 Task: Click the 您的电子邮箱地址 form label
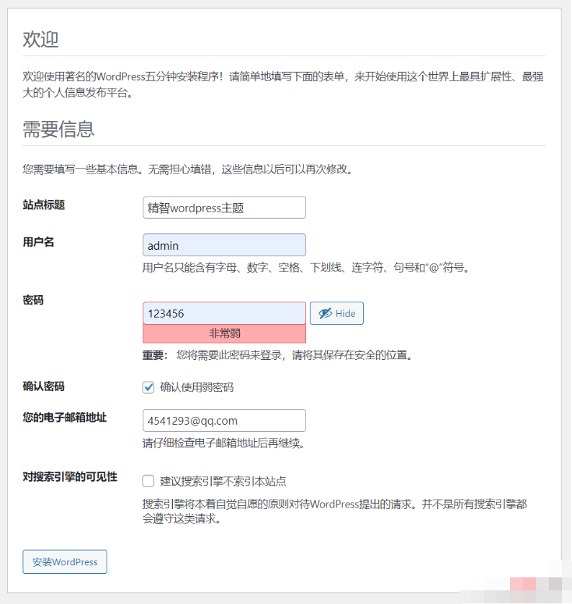click(x=65, y=418)
